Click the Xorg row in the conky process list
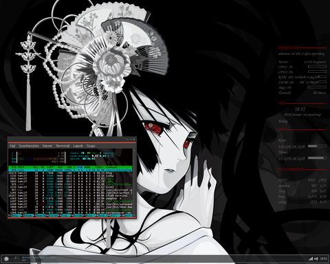The width and height of the screenshot is (330, 264). pyautogui.click(x=302, y=191)
